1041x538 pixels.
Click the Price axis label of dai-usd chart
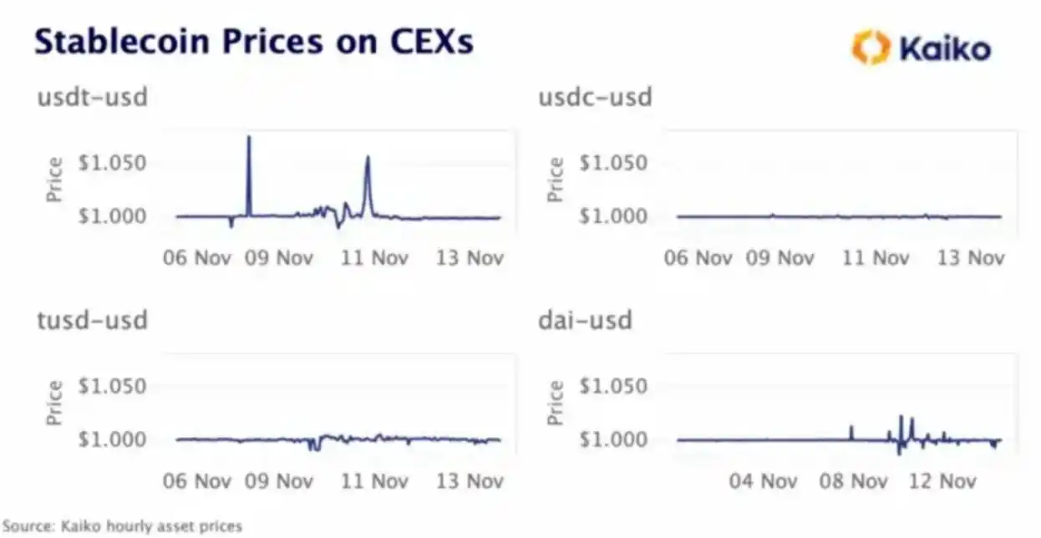[556, 401]
